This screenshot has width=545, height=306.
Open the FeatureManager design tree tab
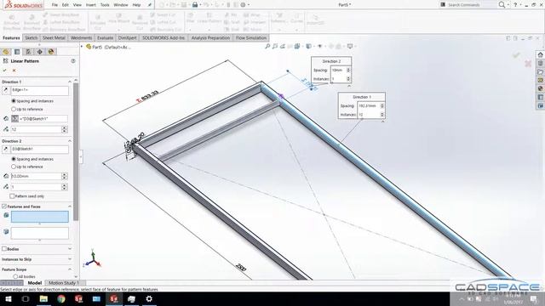(x=6, y=52)
